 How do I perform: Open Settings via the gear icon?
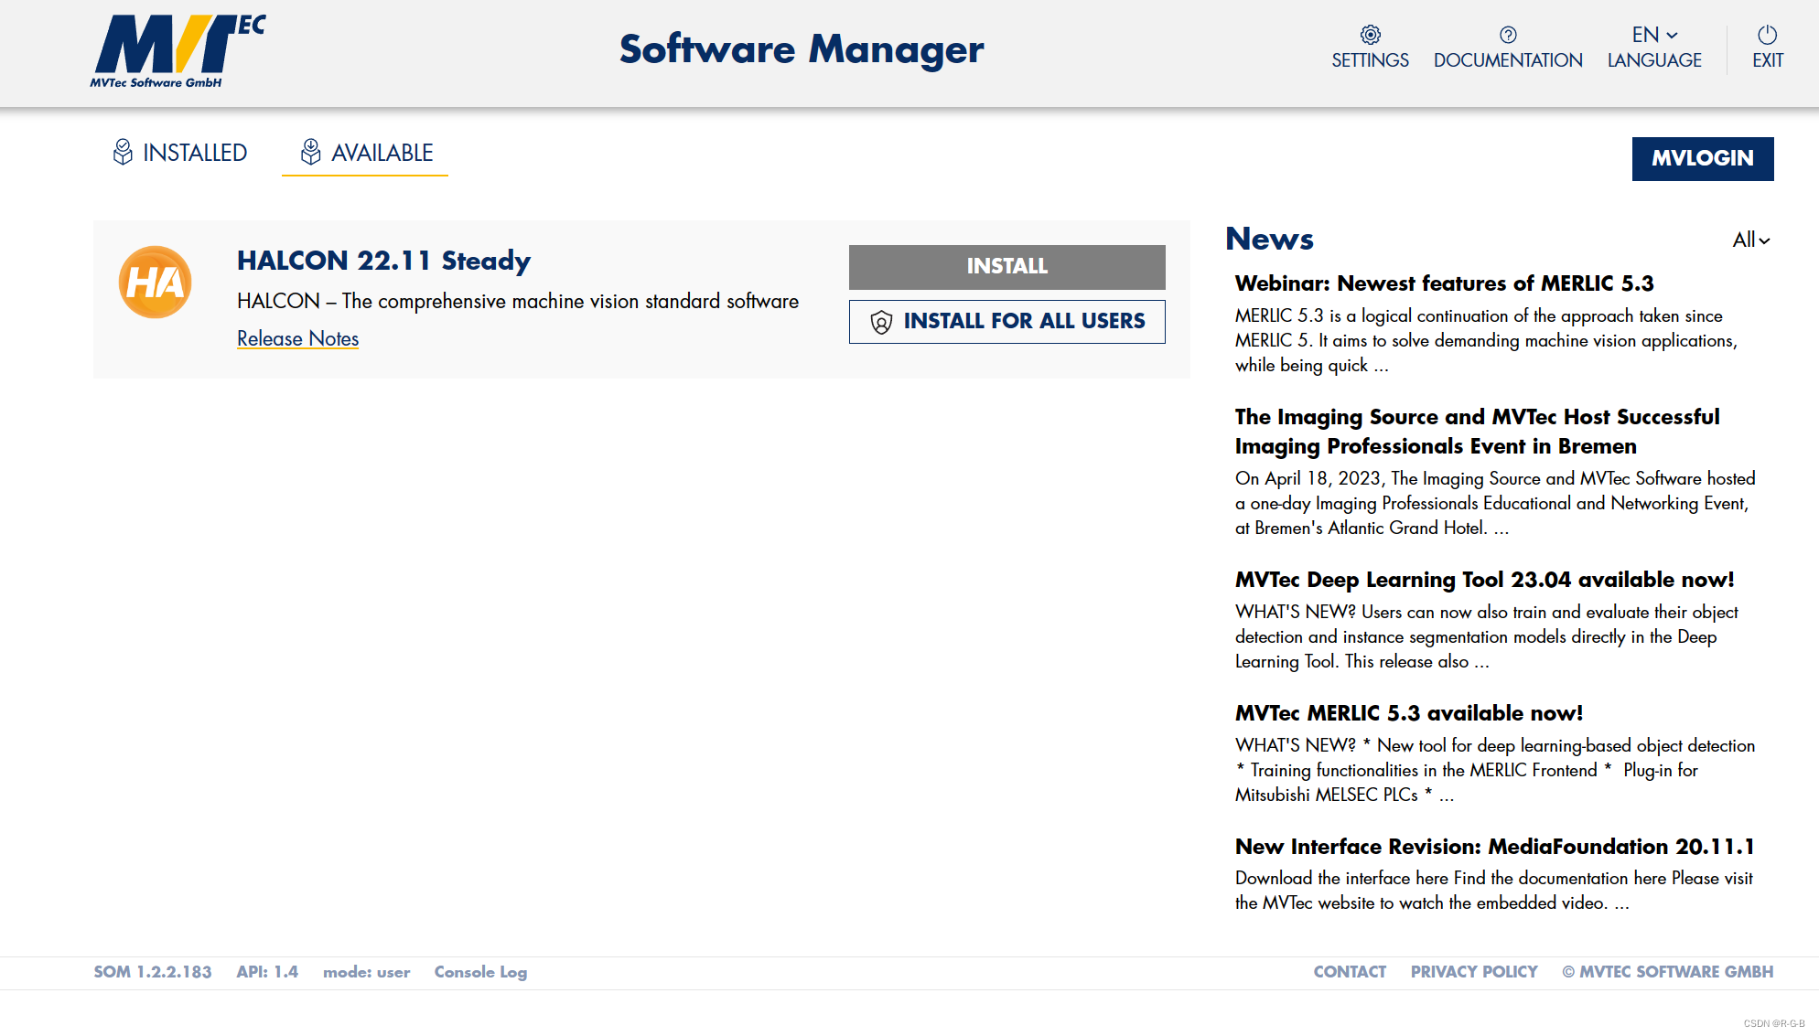[x=1370, y=35]
